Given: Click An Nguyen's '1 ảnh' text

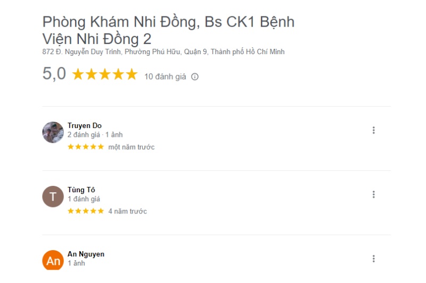Looking at the screenshot, I should (76, 263).
